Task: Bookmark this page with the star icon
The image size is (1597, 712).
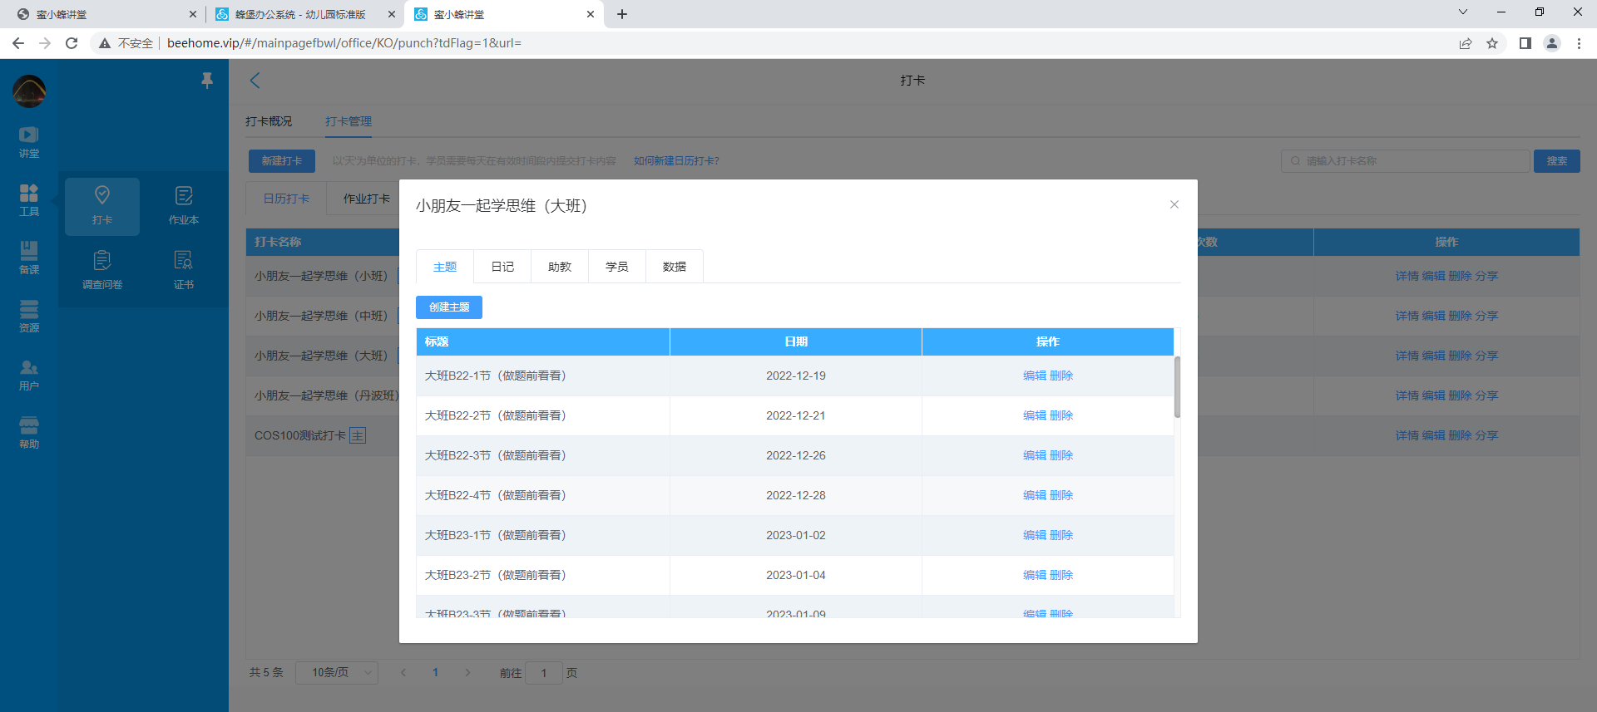Action: tap(1492, 43)
